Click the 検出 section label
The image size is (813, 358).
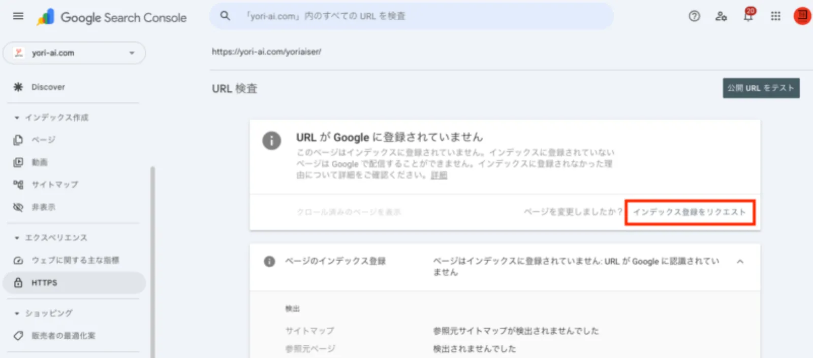pos(293,309)
